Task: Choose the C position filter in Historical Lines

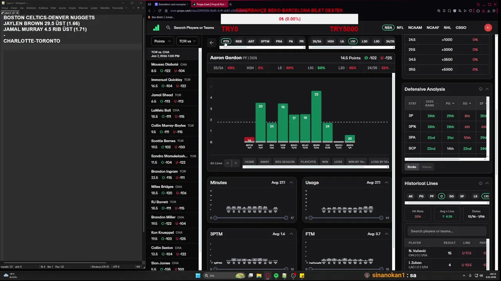Action: pyautogui.click(x=442, y=196)
